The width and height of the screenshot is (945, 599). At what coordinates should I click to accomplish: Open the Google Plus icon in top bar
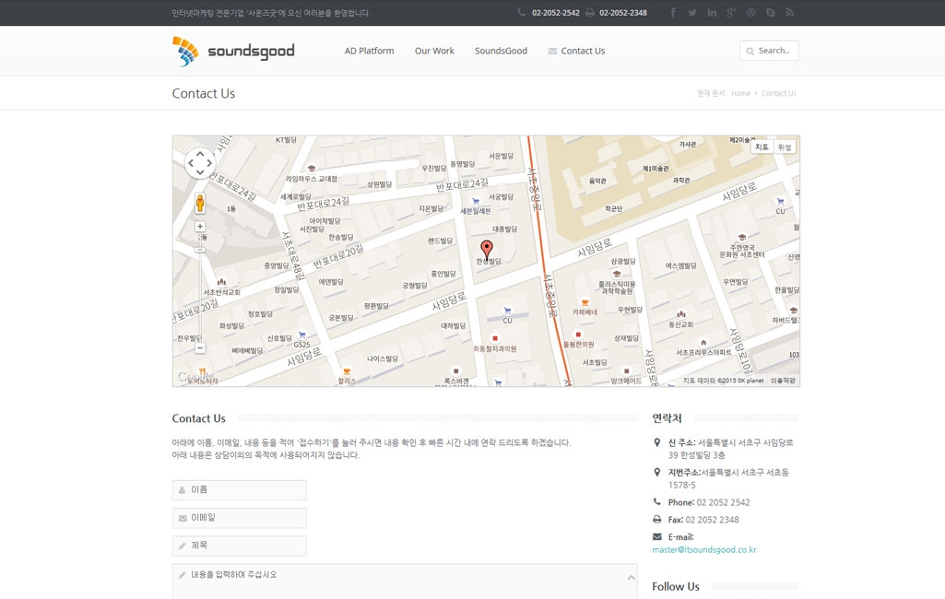731,13
